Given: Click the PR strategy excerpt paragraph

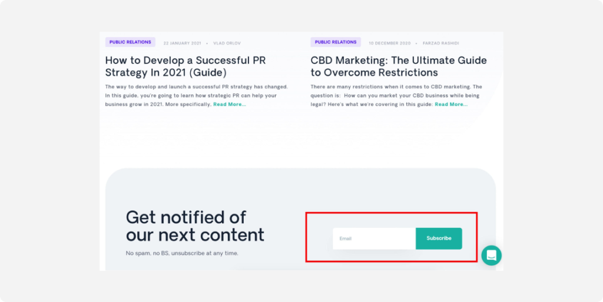Looking at the screenshot, I should pos(197,96).
